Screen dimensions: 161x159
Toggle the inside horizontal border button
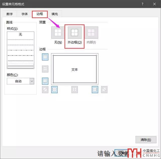[x=45, y=69]
